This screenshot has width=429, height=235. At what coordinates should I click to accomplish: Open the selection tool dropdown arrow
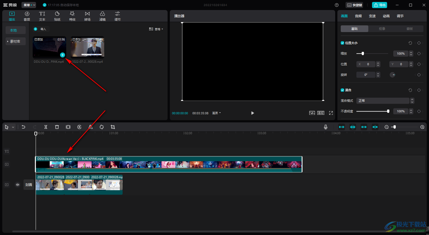13,127
